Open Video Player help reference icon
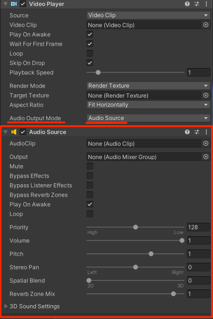213x319 pixels. click(187, 4)
